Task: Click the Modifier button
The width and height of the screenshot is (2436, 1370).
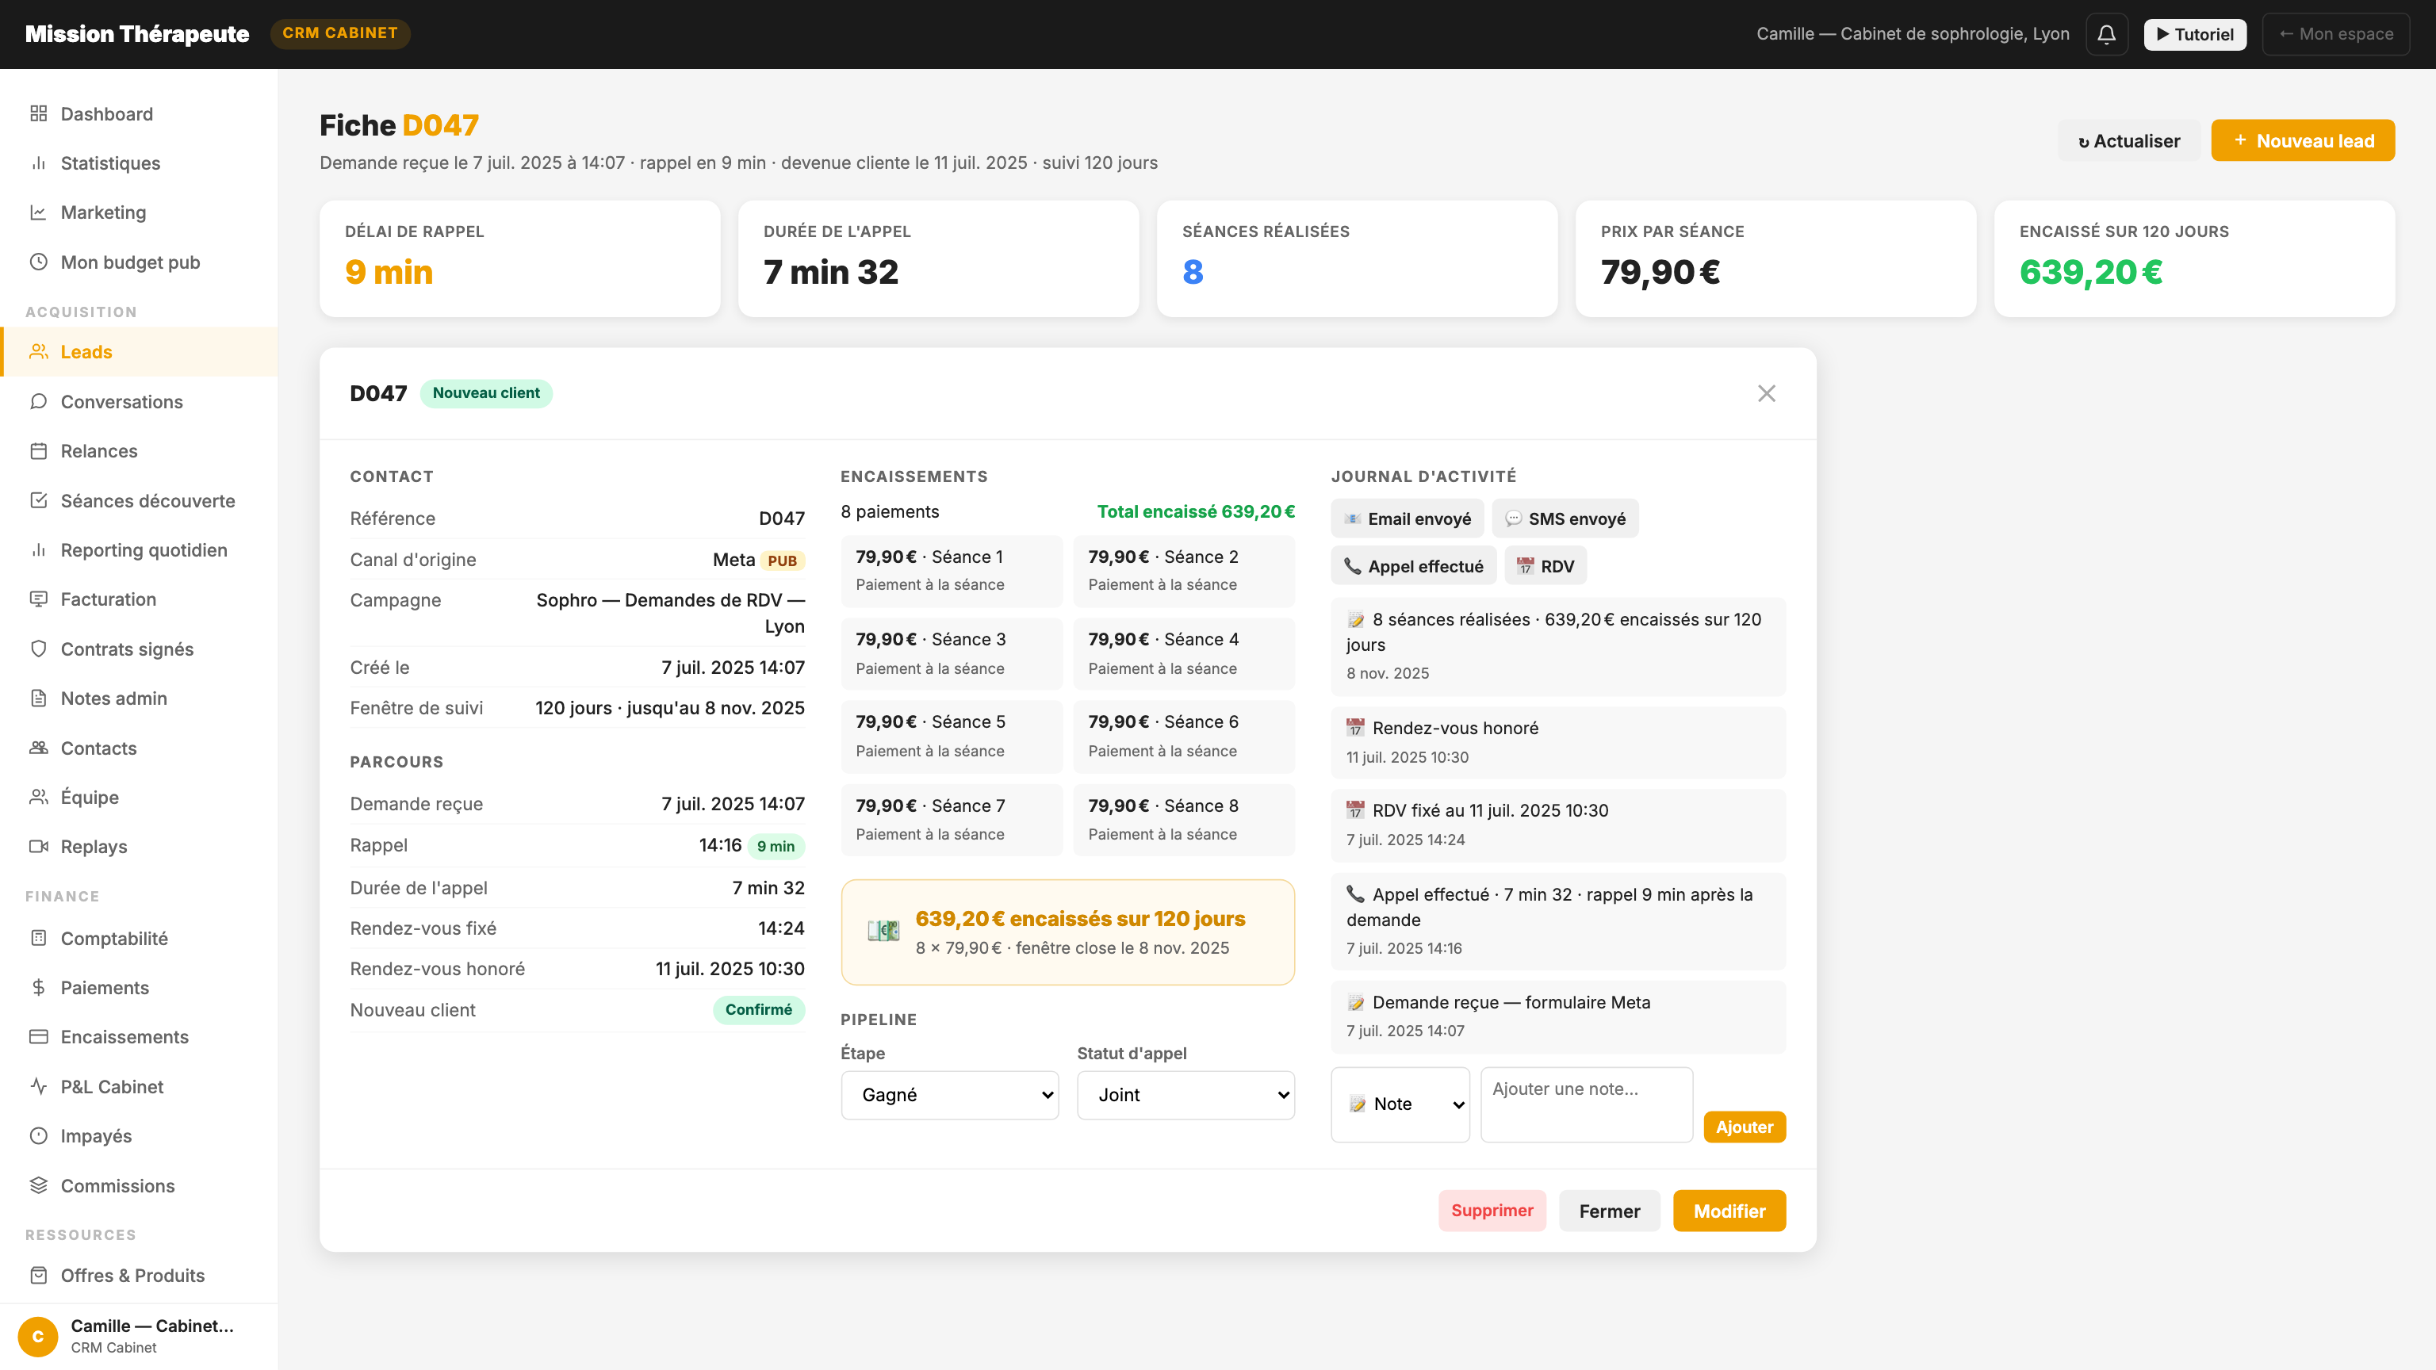Action: 1729,1210
